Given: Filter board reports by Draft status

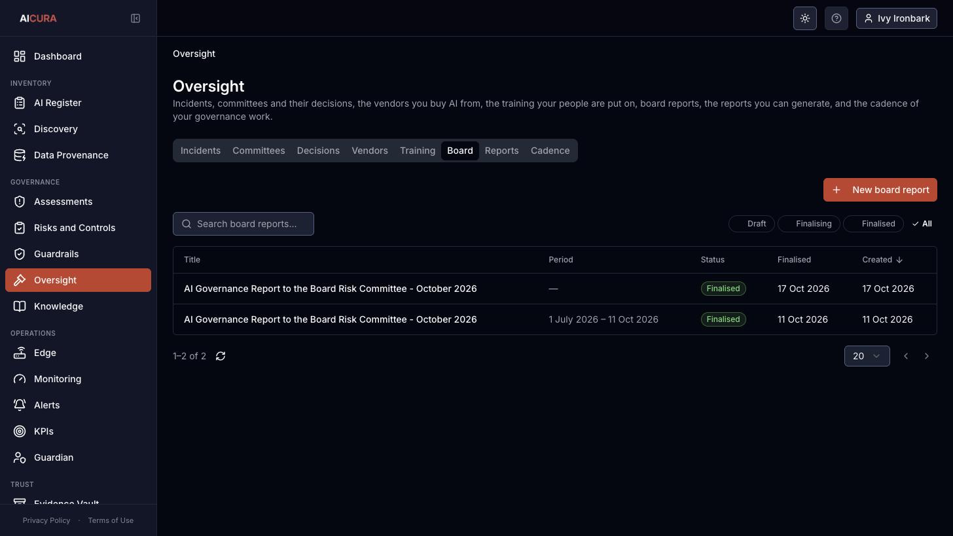Looking at the screenshot, I should point(751,224).
